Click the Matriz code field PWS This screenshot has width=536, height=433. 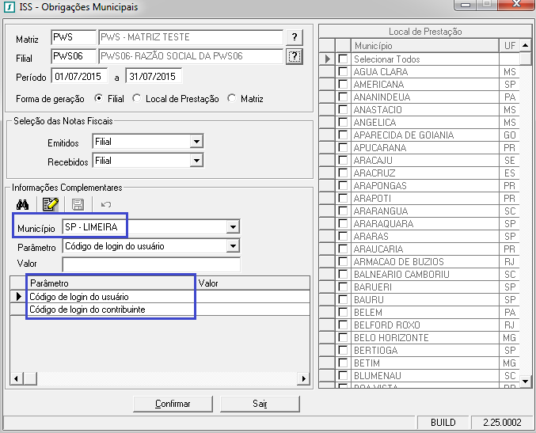coord(74,37)
